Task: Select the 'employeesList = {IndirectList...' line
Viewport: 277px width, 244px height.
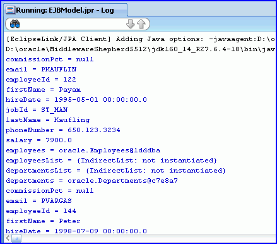Action: pos(111,161)
